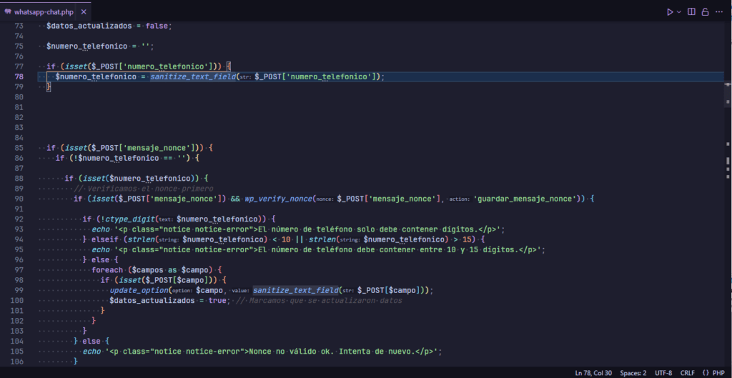Click sanitize_text_field on line 99
732x378 pixels.
click(296, 290)
